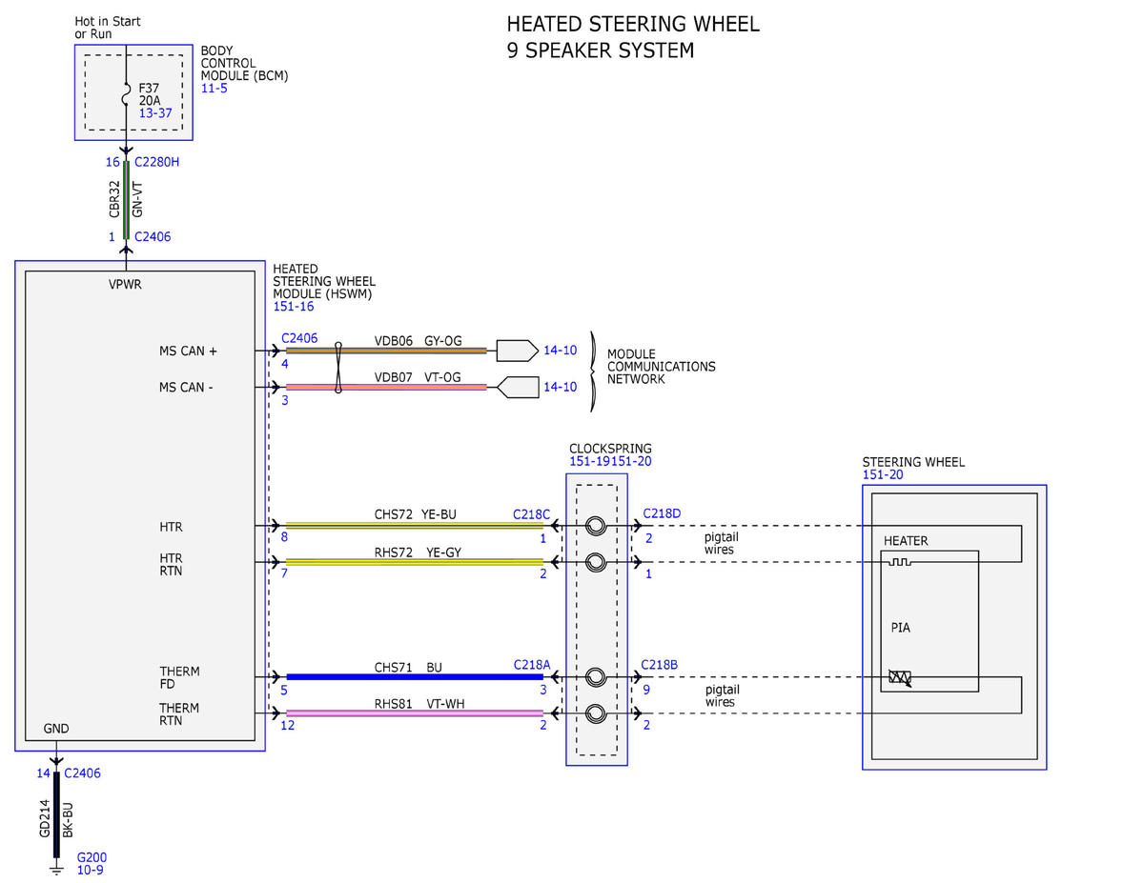
Task: Follow the 14-10 link on the VDB07 wire
Action: coord(561,388)
